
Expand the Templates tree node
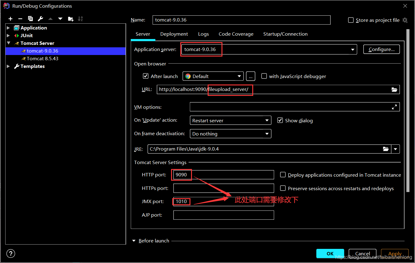pos(9,66)
